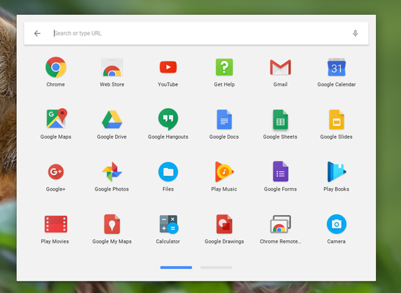This screenshot has width=401, height=293.
Task: Open the Files app
Action: tap(168, 172)
